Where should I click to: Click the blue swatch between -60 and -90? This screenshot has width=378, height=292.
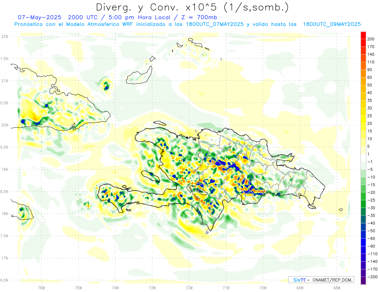click(363, 242)
